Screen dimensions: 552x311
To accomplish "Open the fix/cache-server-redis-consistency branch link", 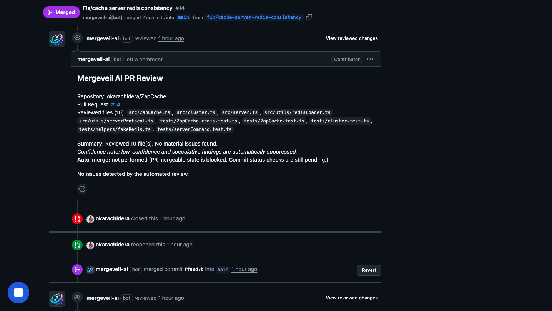I will 254,17.
